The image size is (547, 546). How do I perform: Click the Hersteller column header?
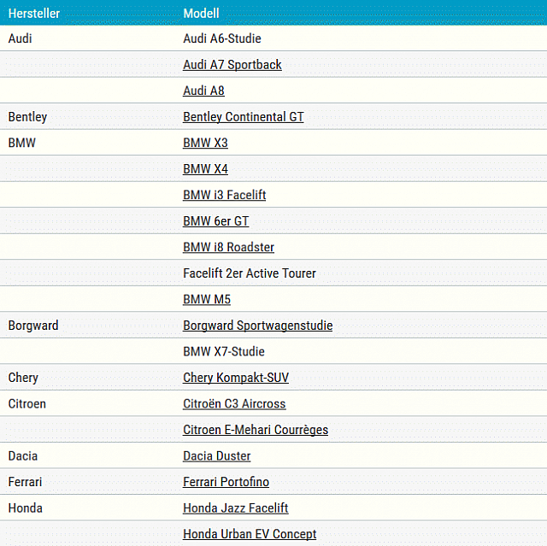point(33,13)
